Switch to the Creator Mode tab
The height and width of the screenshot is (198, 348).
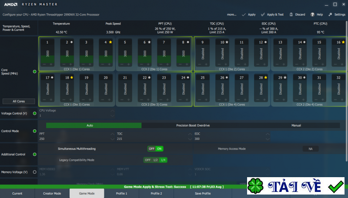tap(52, 193)
